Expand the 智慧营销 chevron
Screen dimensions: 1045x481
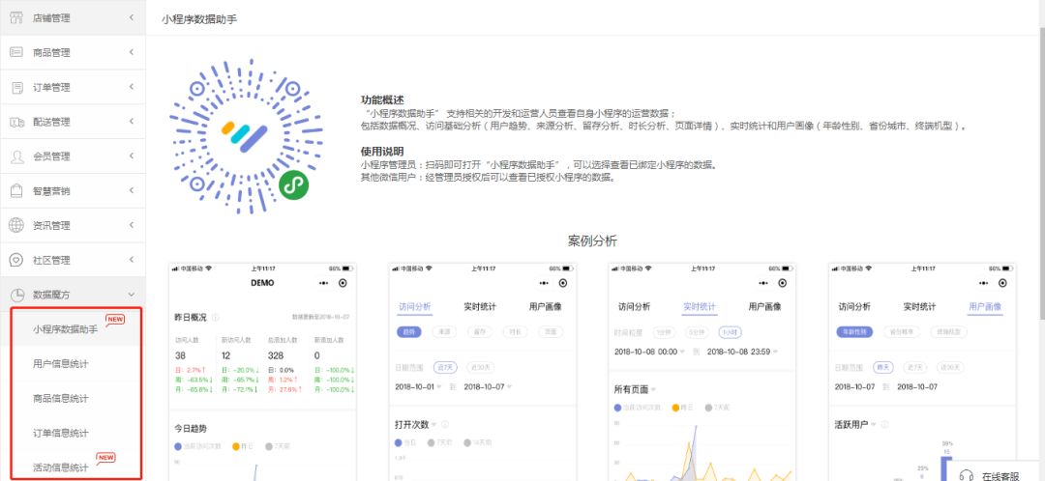132,190
